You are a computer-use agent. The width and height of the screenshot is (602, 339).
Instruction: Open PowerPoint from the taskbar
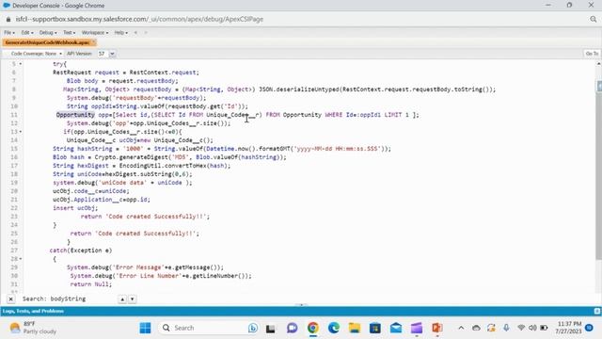click(437, 328)
